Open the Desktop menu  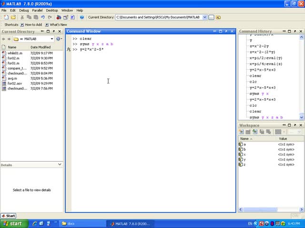(x=52, y=10)
